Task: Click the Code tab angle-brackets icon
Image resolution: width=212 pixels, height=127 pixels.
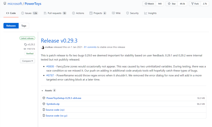Action: [x=8, y=13]
